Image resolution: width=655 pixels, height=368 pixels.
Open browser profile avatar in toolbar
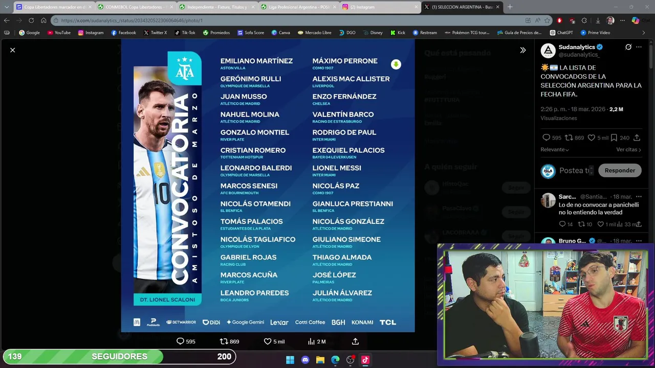[610, 20]
